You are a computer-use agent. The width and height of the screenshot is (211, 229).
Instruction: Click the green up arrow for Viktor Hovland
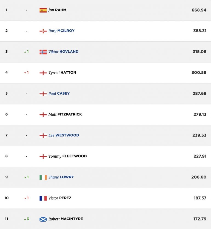pyautogui.click(x=25, y=52)
